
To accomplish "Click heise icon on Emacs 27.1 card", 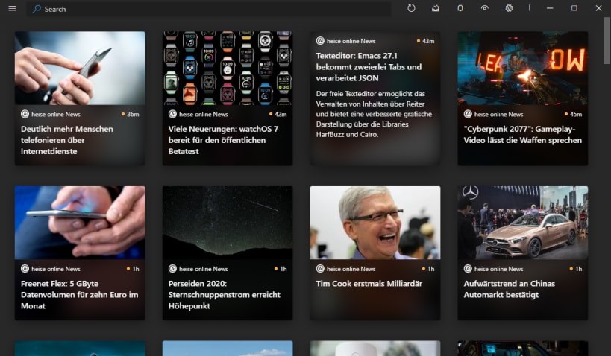I will [320, 40].
